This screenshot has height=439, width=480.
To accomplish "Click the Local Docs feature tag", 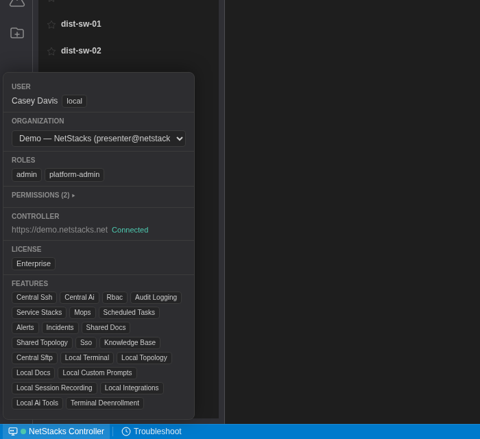I will pyautogui.click(x=34, y=373).
